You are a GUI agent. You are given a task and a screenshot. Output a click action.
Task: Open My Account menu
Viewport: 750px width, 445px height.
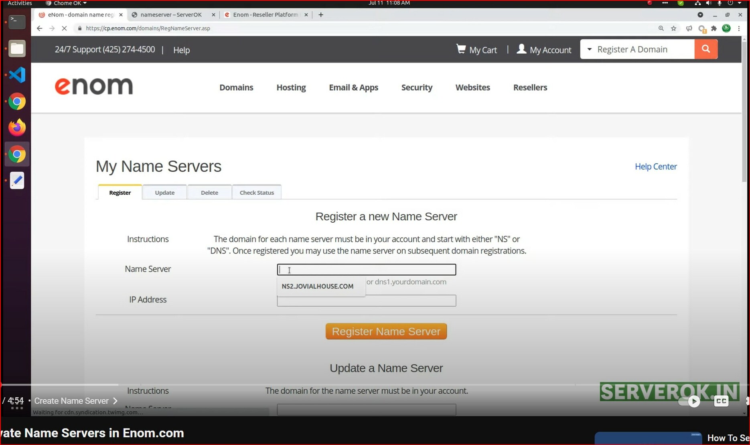[544, 49]
